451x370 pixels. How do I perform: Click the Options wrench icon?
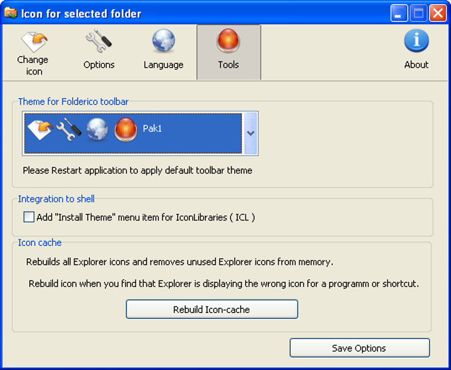(99, 42)
